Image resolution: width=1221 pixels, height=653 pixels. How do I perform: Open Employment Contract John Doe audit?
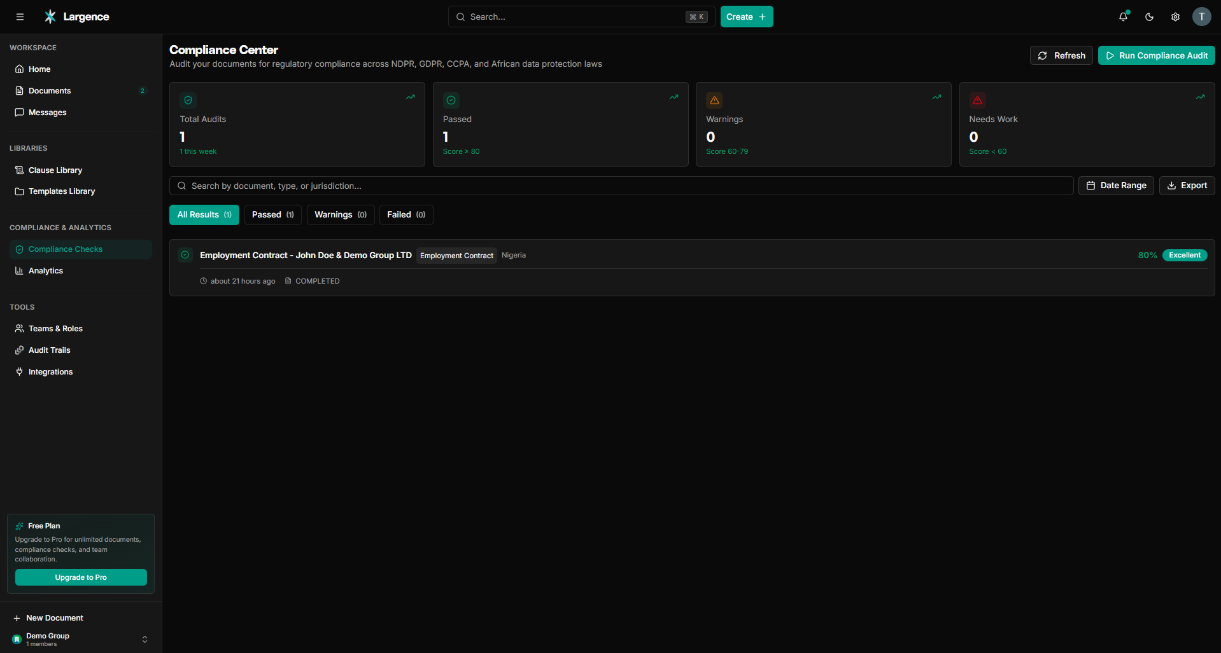click(306, 255)
